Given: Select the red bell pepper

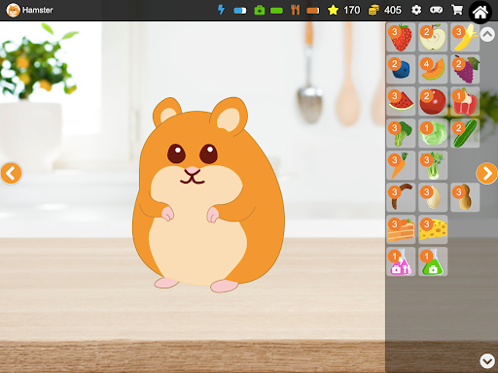Looking at the screenshot, I should [x=465, y=101].
